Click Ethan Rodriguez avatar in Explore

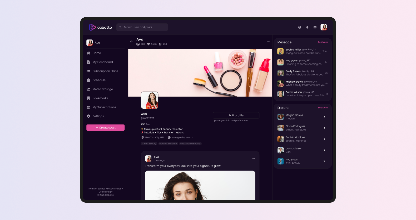[281, 128]
